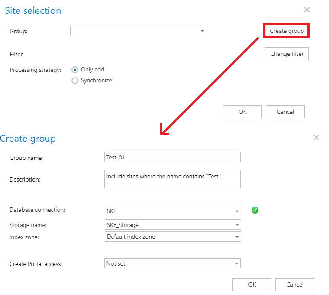The image size is (329, 295).
Task: Click the green database connection status icon
Action: [255, 211]
